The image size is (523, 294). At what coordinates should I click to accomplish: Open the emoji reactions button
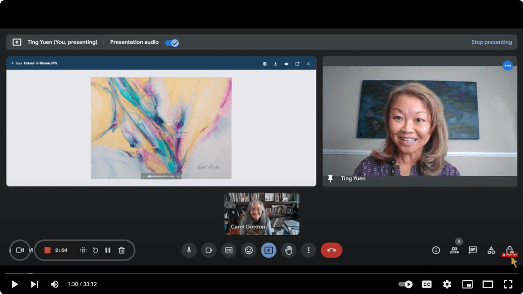coord(249,250)
